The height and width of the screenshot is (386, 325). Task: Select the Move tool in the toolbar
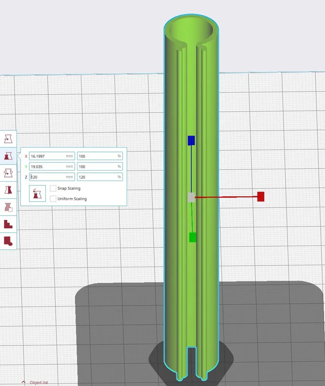8,139
